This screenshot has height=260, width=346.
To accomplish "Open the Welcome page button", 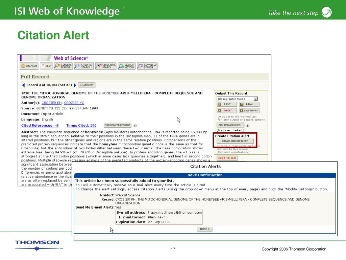I will [29, 66].
